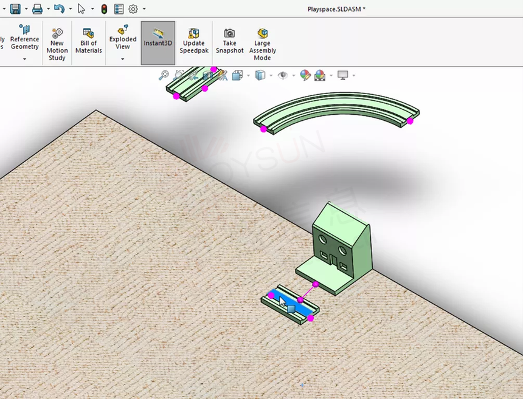523x399 pixels.
Task: Activate the Select cursor tool
Action: coord(81,9)
